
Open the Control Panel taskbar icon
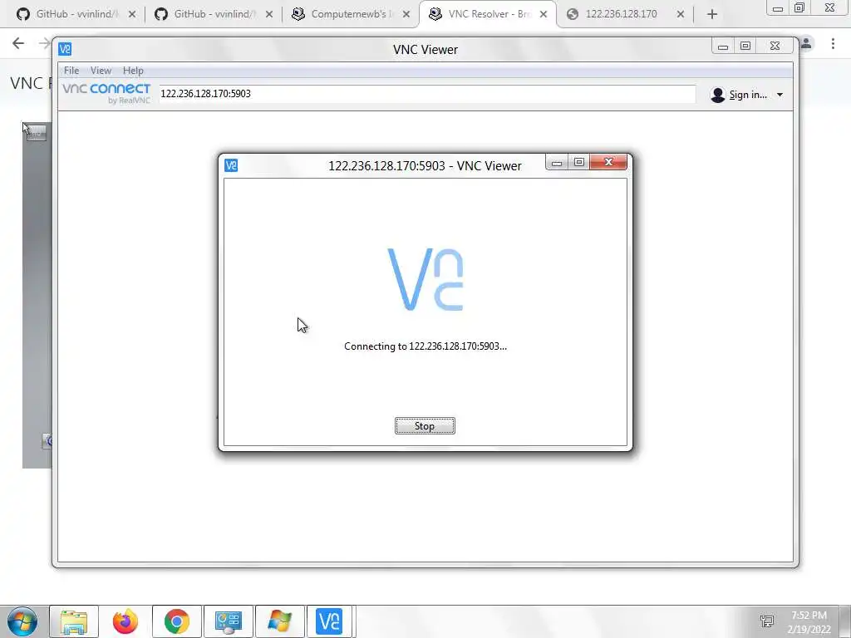[229, 621]
